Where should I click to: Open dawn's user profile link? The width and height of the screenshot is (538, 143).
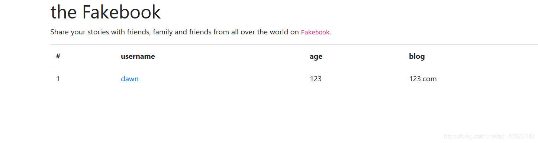(130, 79)
